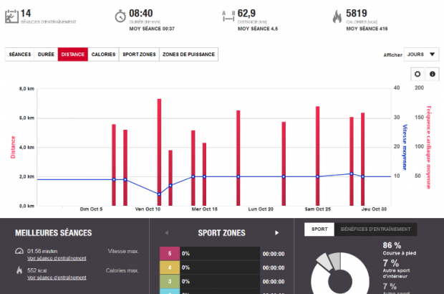444x294 pixels.
Task: Open chart settings gear icon
Action: pos(419,74)
